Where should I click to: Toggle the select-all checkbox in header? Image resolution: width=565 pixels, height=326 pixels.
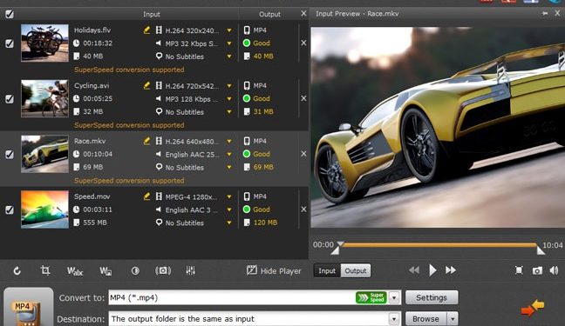pyautogui.click(x=10, y=14)
